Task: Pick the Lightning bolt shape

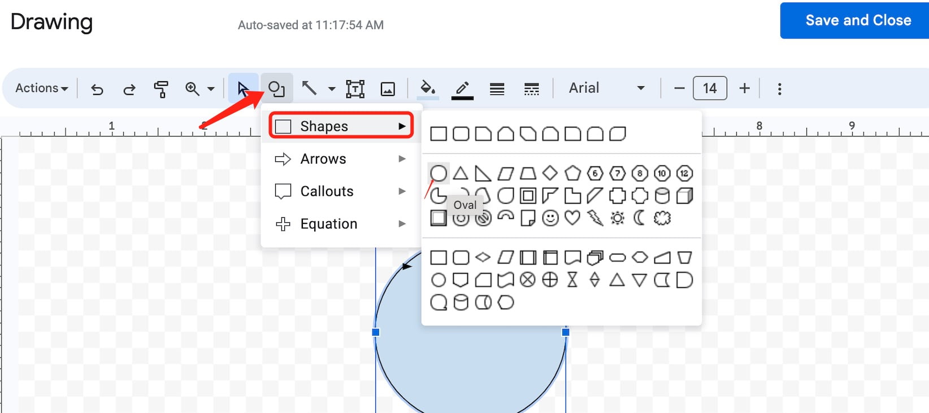Action: point(594,218)
